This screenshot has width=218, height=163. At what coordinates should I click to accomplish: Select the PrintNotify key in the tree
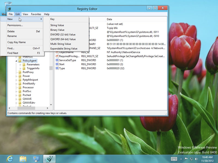29,84
